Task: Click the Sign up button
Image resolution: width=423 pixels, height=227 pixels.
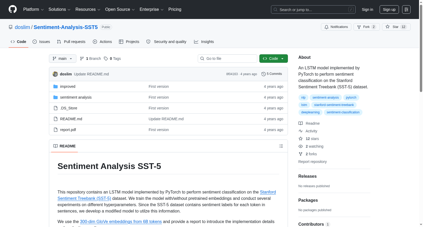Action: click(x=389, y=9)
